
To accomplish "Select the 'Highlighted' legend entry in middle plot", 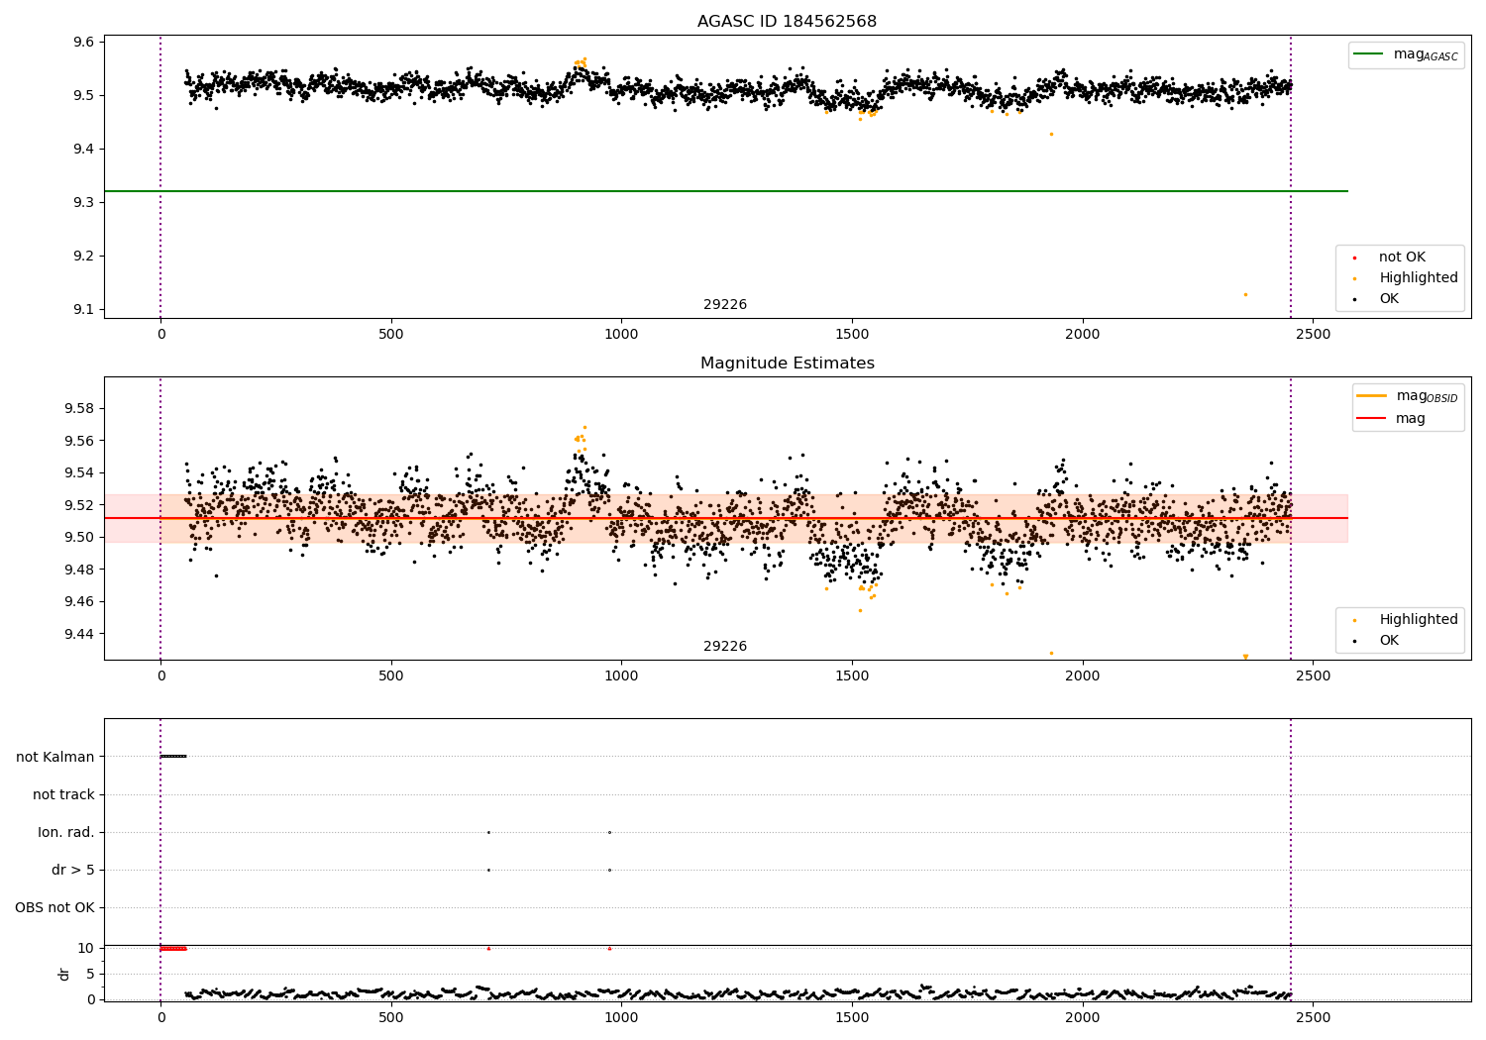I will (1405, 620).
